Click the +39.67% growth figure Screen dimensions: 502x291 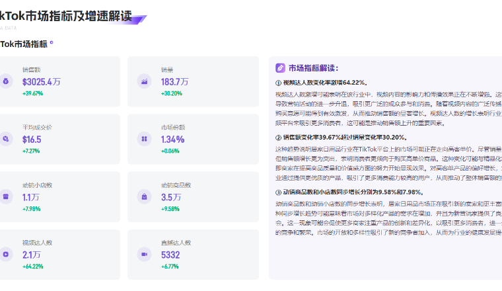[x=32, y=93]
